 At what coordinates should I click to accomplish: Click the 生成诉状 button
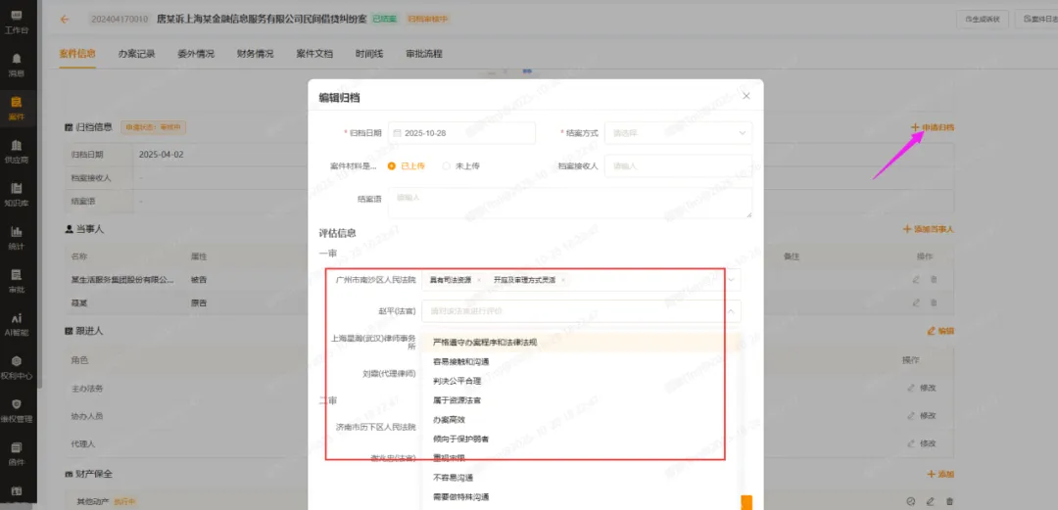pos(982,20)
